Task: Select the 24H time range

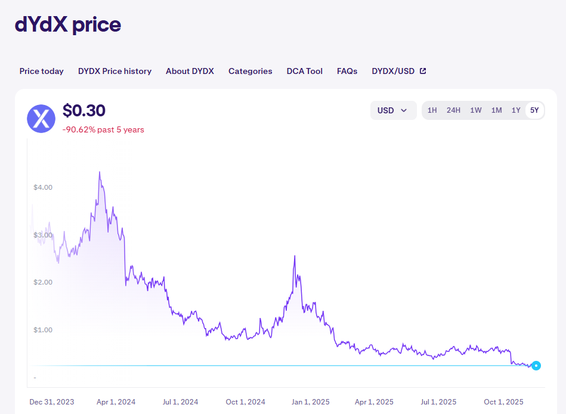Action: click(x=453, y=110)
